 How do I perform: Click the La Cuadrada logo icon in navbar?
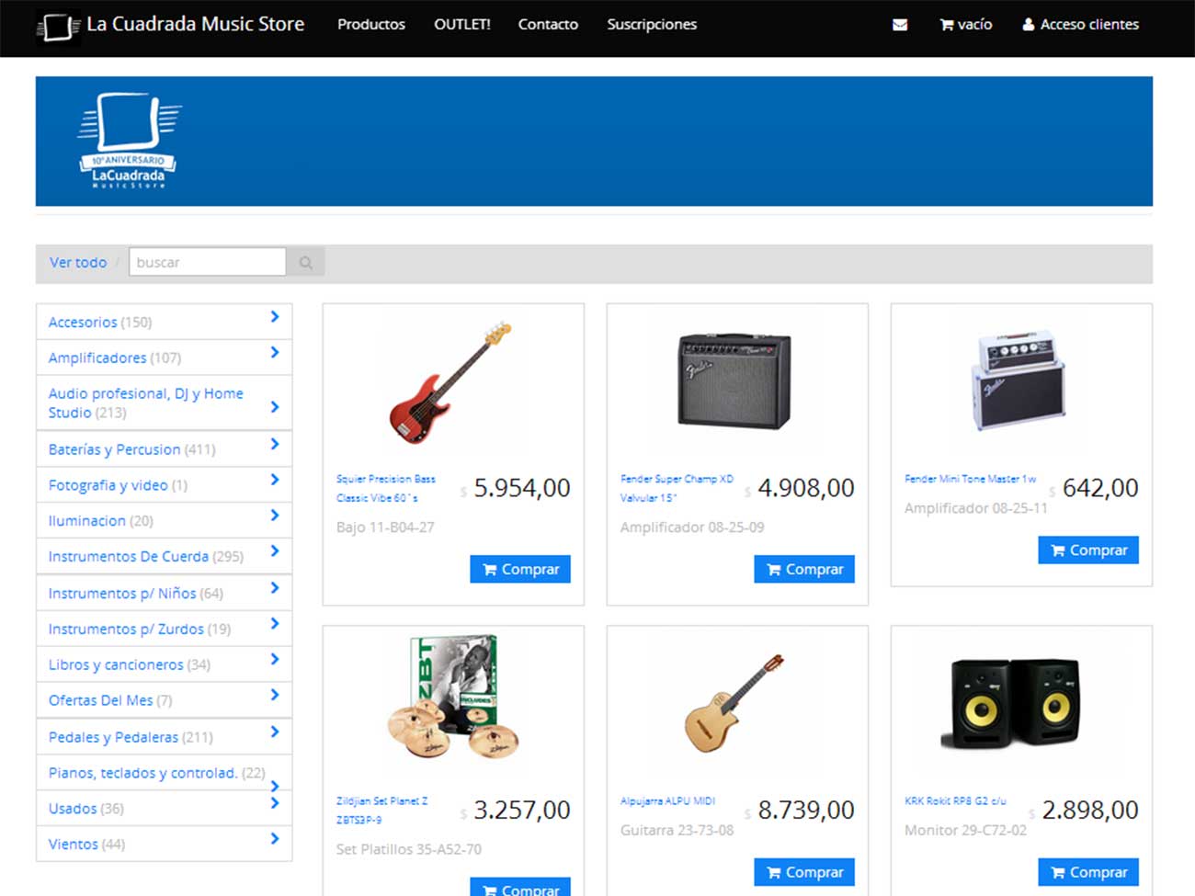coord(58,26)
